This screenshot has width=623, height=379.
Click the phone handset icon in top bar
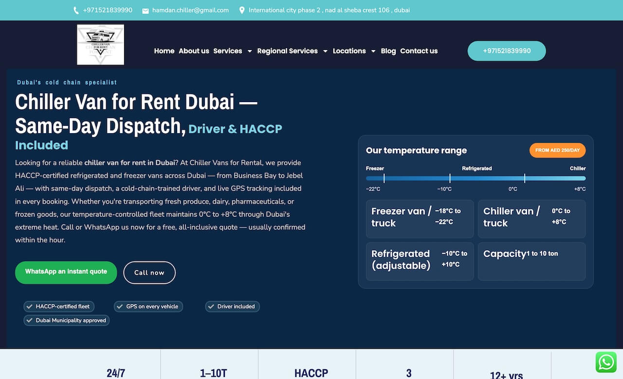click(x=76, y=10)
